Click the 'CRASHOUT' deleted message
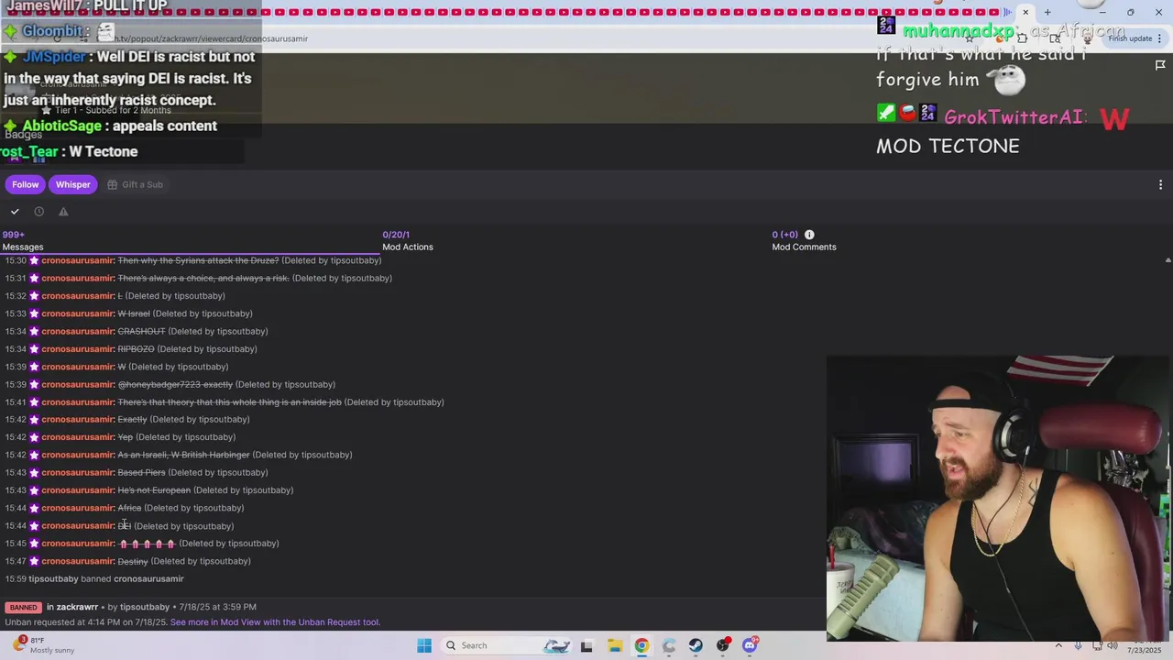 [x=141, y=331]
